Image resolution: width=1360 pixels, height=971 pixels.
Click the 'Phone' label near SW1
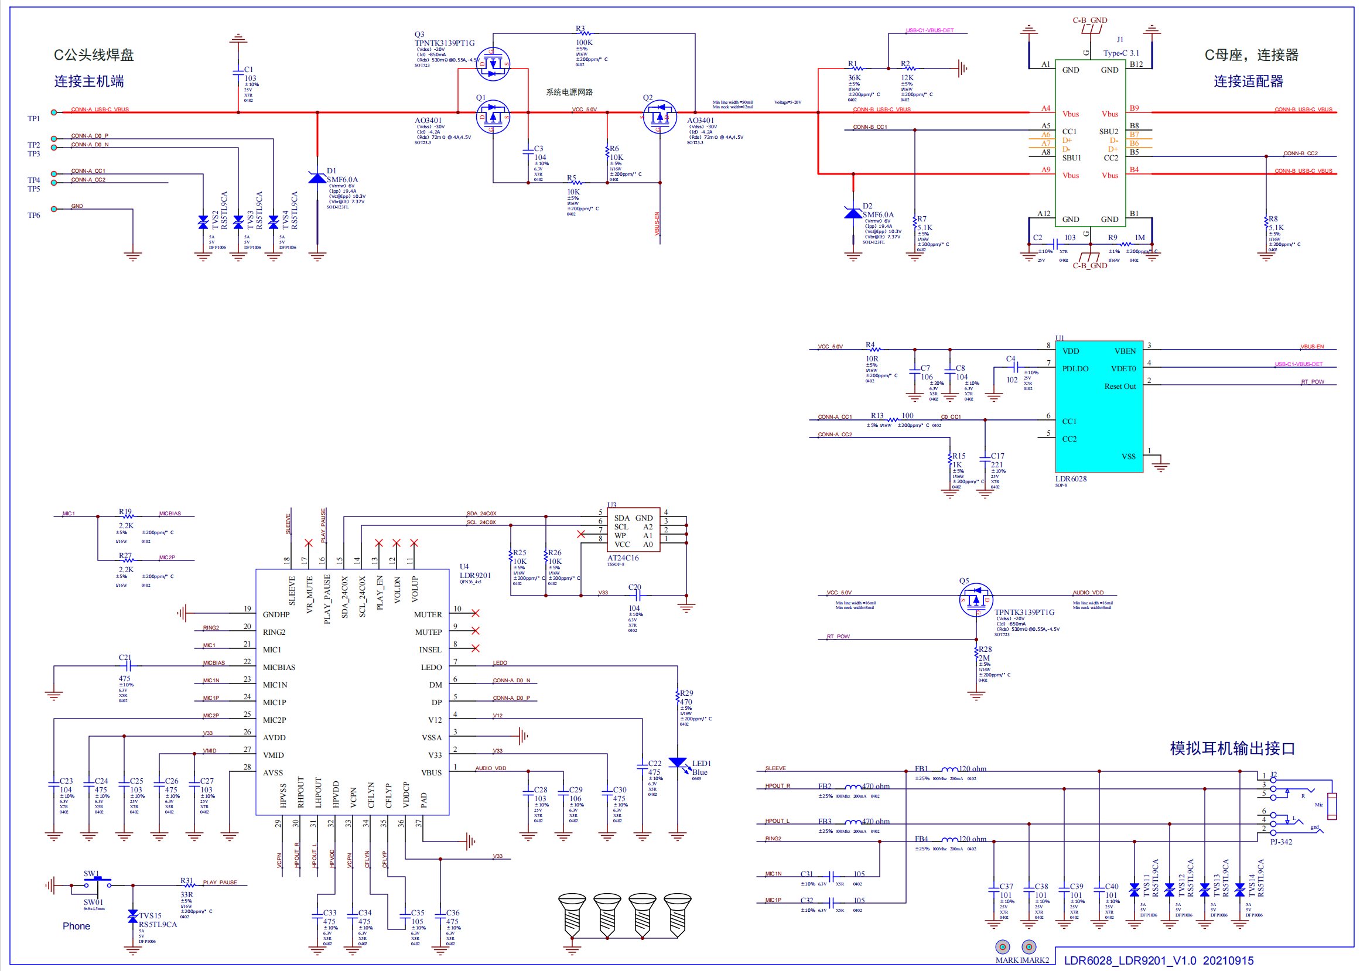click(77, 926)
